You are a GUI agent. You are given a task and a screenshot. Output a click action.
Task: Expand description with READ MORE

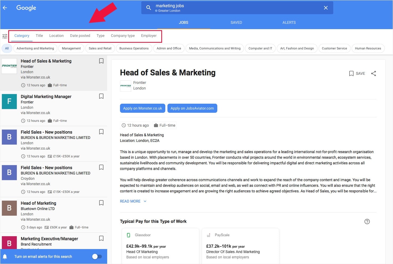point(133,201)
